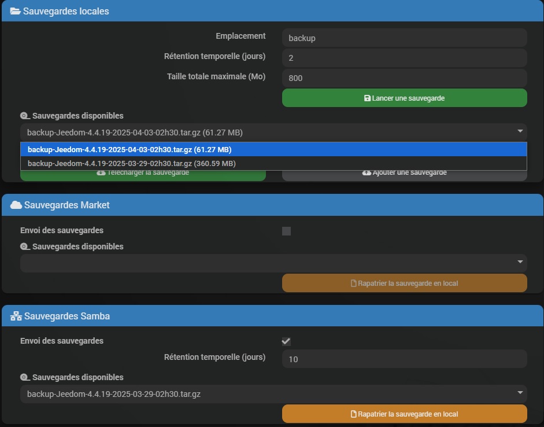This screenshot has height=427, width=544.
Task: Click the tape icon beside Market Sauvegardes disponibles
Action: pos(25,246)
